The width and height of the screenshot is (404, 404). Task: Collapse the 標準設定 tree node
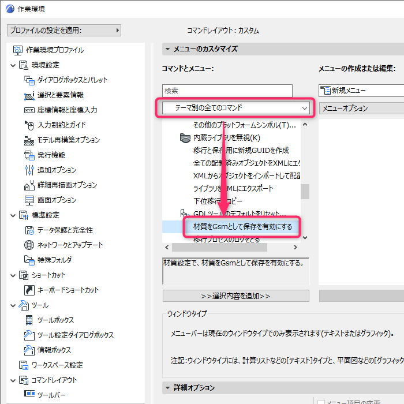click(13, 215)
